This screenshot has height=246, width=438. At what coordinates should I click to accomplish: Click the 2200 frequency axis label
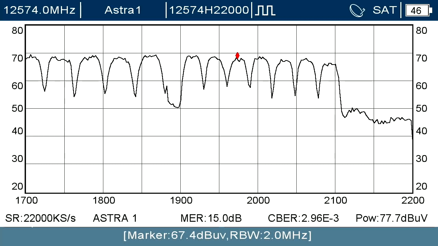pyautogui.click(x=413, y=200)
